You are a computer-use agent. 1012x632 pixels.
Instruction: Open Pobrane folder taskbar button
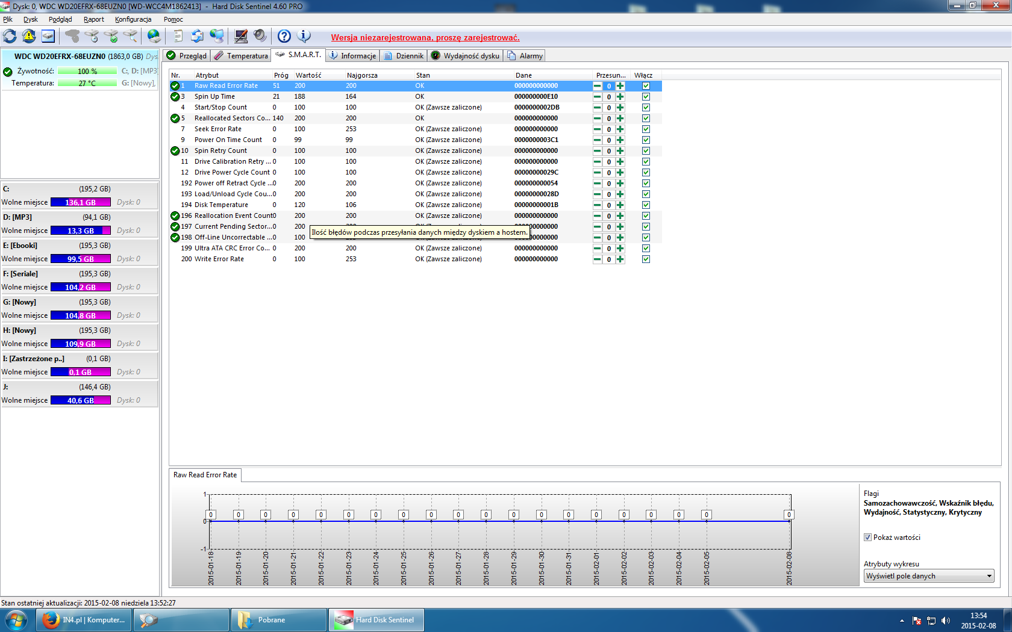[279, 620]
